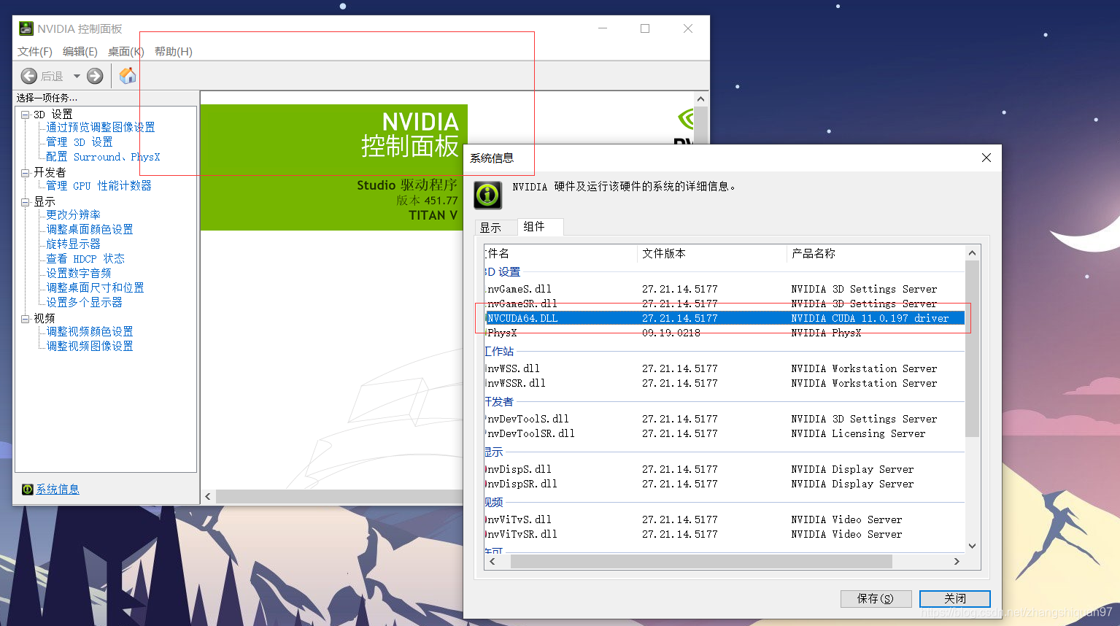This screenshot has width=1120, height=626.
Task: Open the 文件(F) menu
Action: [x=35, y=51]
